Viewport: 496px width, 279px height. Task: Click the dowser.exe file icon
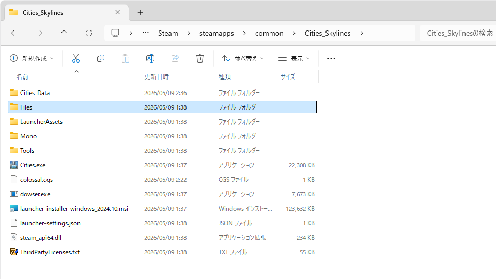13,194
